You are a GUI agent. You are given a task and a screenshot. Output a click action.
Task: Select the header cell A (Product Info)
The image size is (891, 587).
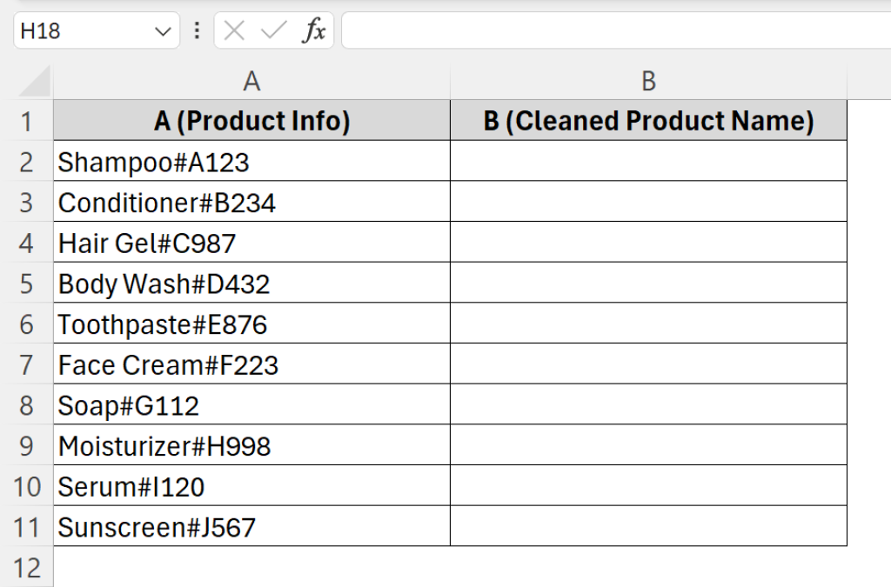pyautogui.click(x=252, y=121)
